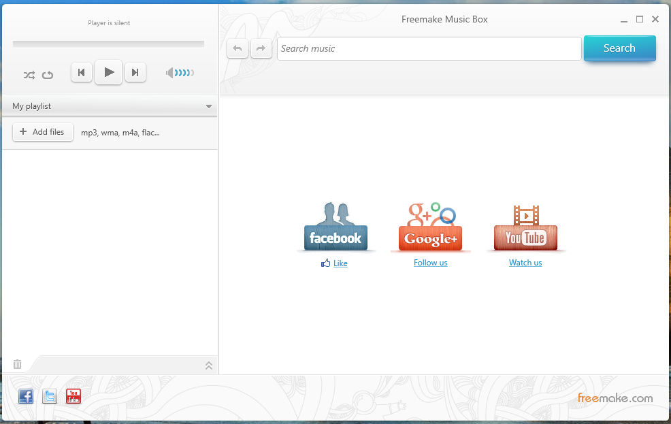Click in the Search music field
This screenshot has width=671, height=424.
tap(429, 48)
